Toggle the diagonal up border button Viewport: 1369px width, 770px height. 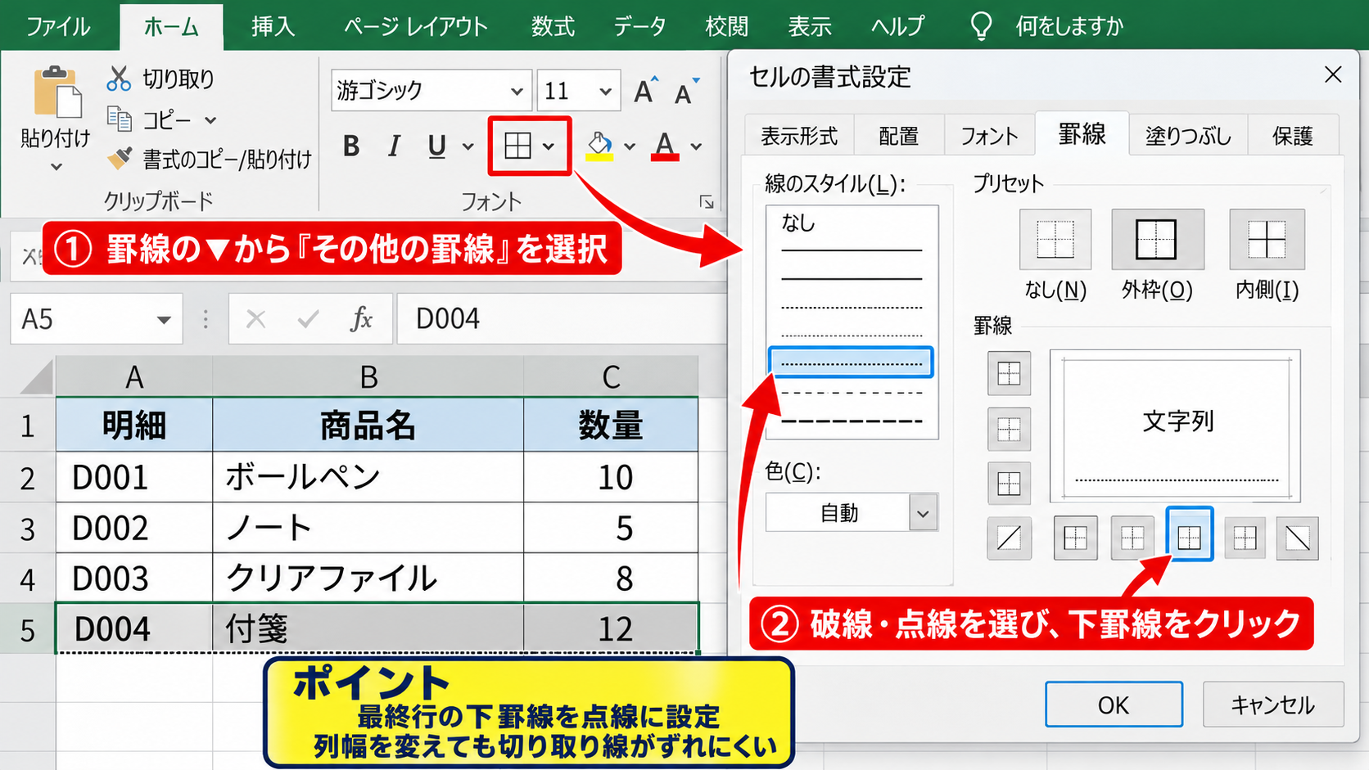[x=1009, y=538]
